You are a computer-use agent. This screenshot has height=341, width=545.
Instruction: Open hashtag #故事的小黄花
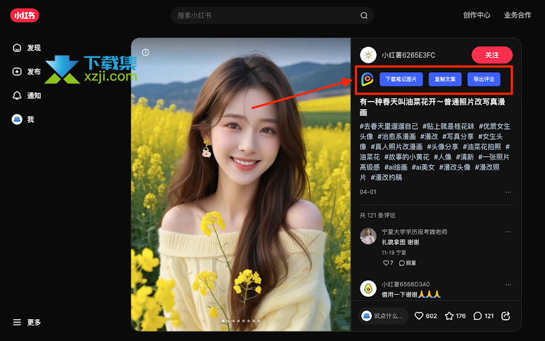407,157
